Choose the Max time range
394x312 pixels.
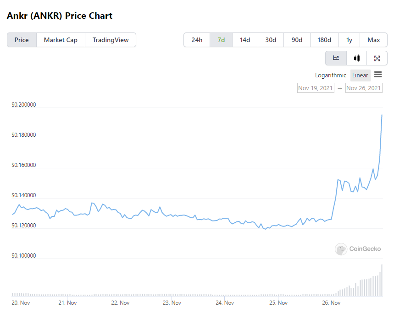point(374,40)
